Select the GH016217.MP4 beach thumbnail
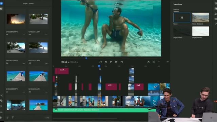Viewport: 217px width, 122px height. point(16,47)
